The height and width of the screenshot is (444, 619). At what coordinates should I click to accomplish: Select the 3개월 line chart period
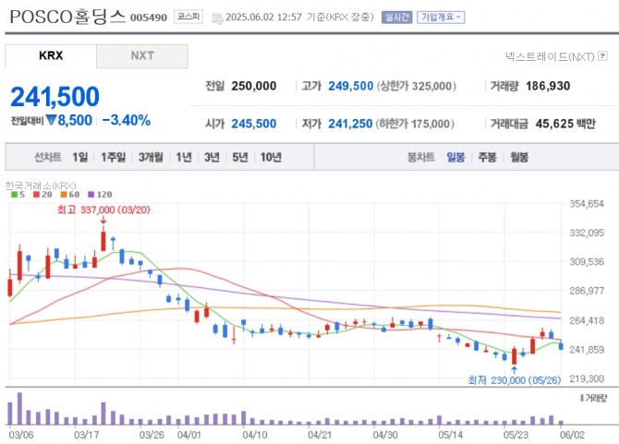coord(151,157)
